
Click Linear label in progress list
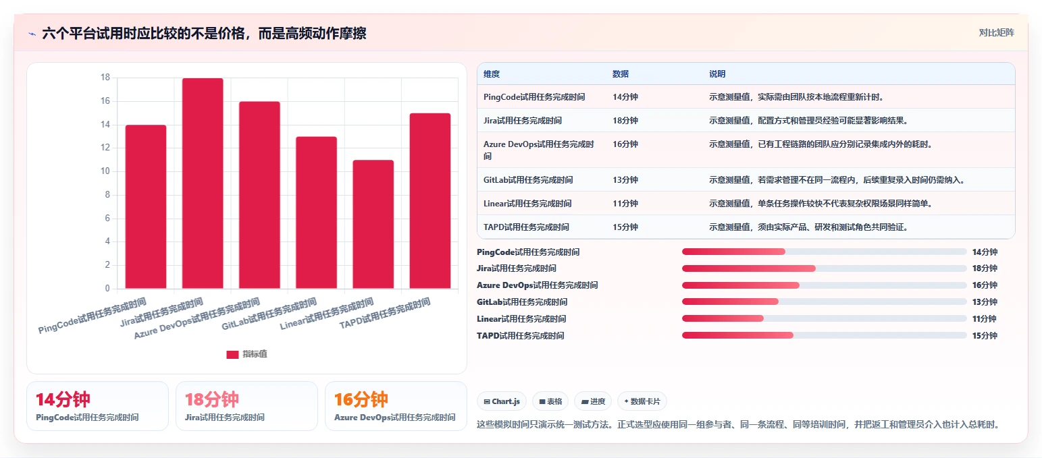(521, 319)
